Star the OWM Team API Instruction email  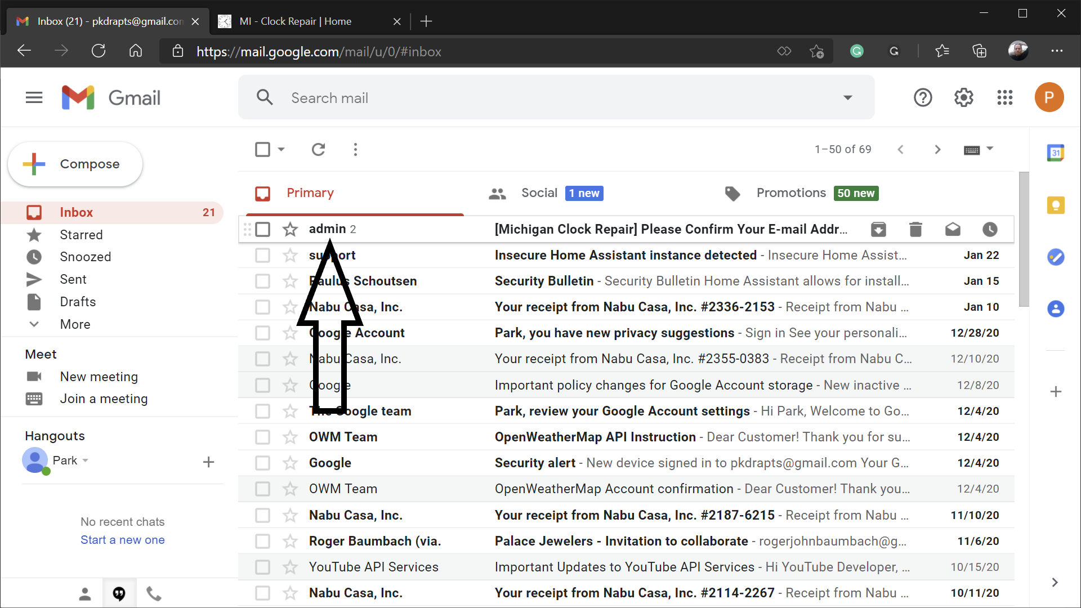(290, 437)
